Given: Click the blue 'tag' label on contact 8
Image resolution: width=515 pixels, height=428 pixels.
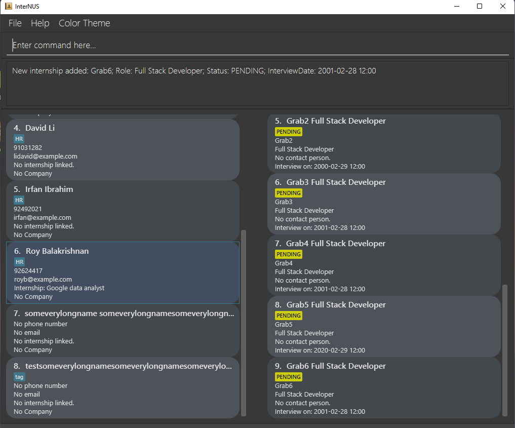Looking at the screenshot, I should pyautogui.click(x=19, y=377).
